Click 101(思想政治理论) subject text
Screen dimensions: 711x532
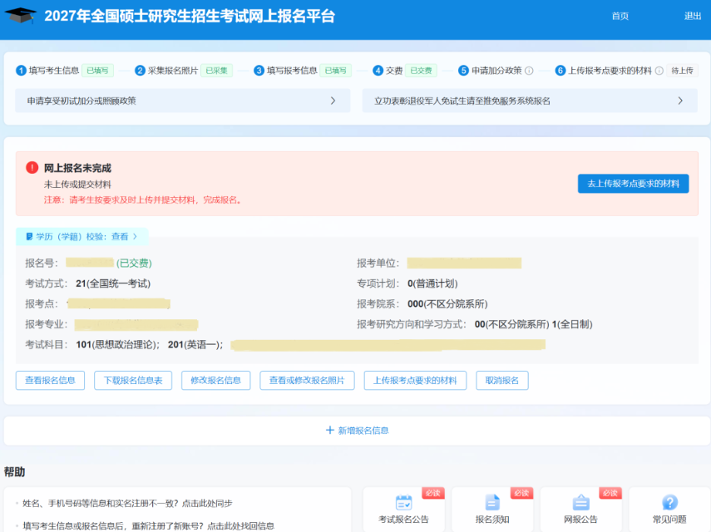(118, 345)
